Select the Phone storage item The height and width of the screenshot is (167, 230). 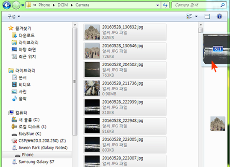tap(37, 155)
